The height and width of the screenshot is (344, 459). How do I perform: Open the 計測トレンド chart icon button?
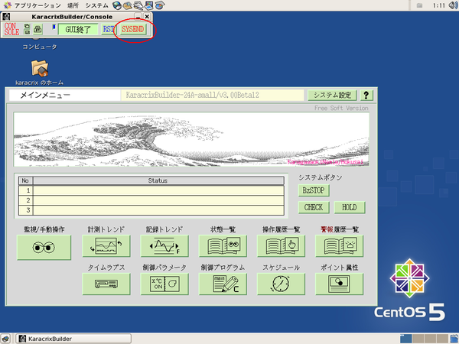click(106, 246)
